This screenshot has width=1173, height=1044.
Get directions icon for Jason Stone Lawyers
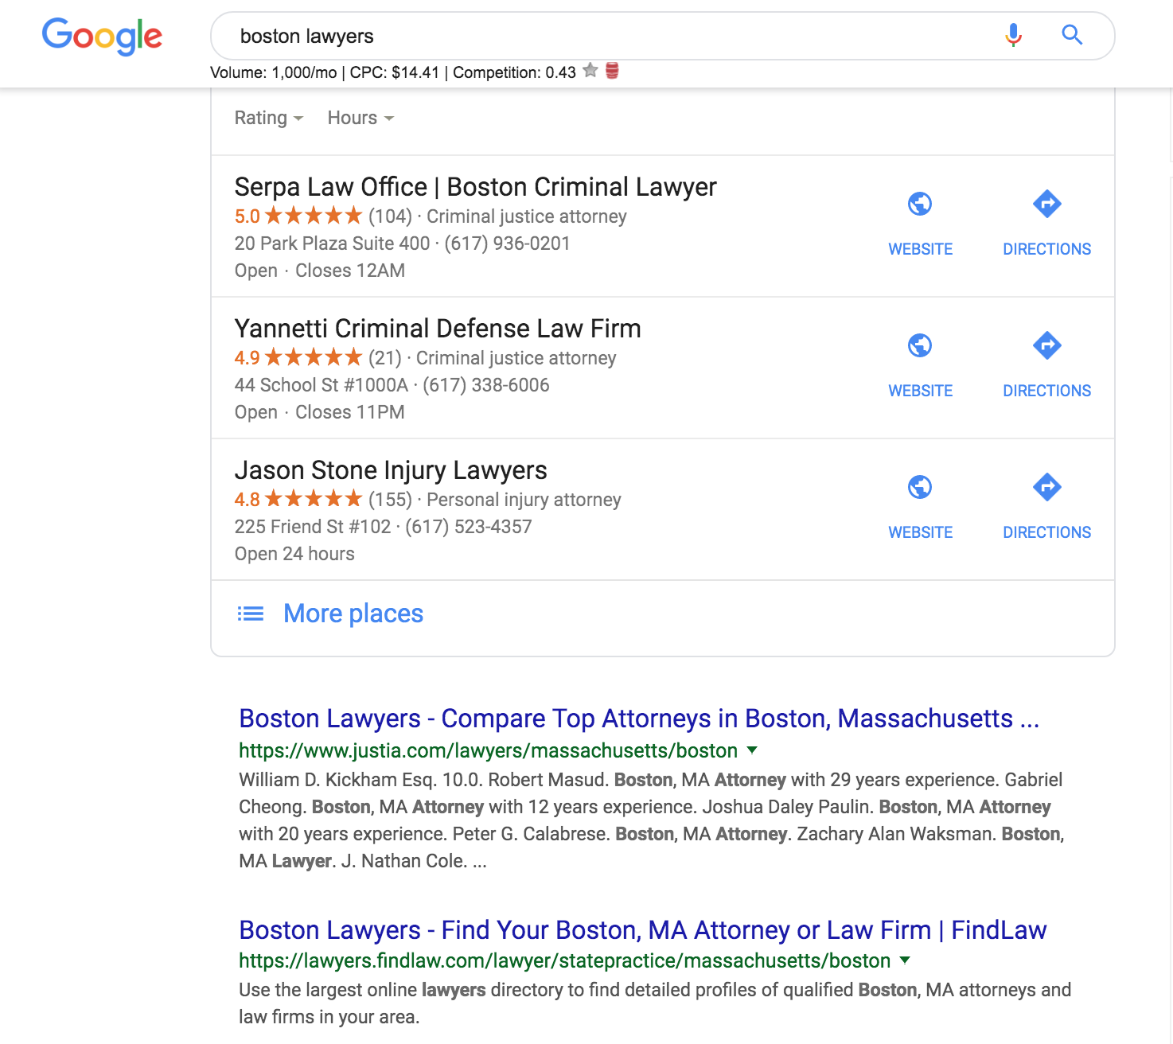pyautogui.click(x=1046, y=487)
